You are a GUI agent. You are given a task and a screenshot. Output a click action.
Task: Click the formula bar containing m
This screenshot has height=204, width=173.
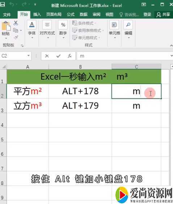point(123,56)
